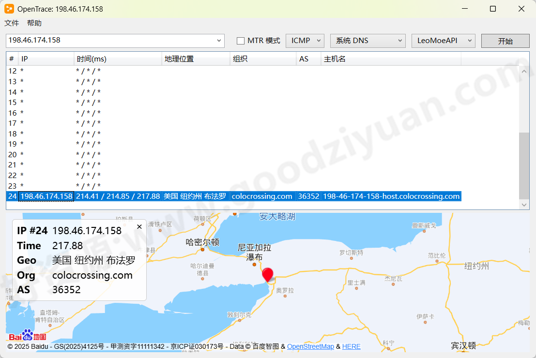Viewport: 536px width, 358px height.
Task: Close the IP #24 info popup
Action: [139, 226]
